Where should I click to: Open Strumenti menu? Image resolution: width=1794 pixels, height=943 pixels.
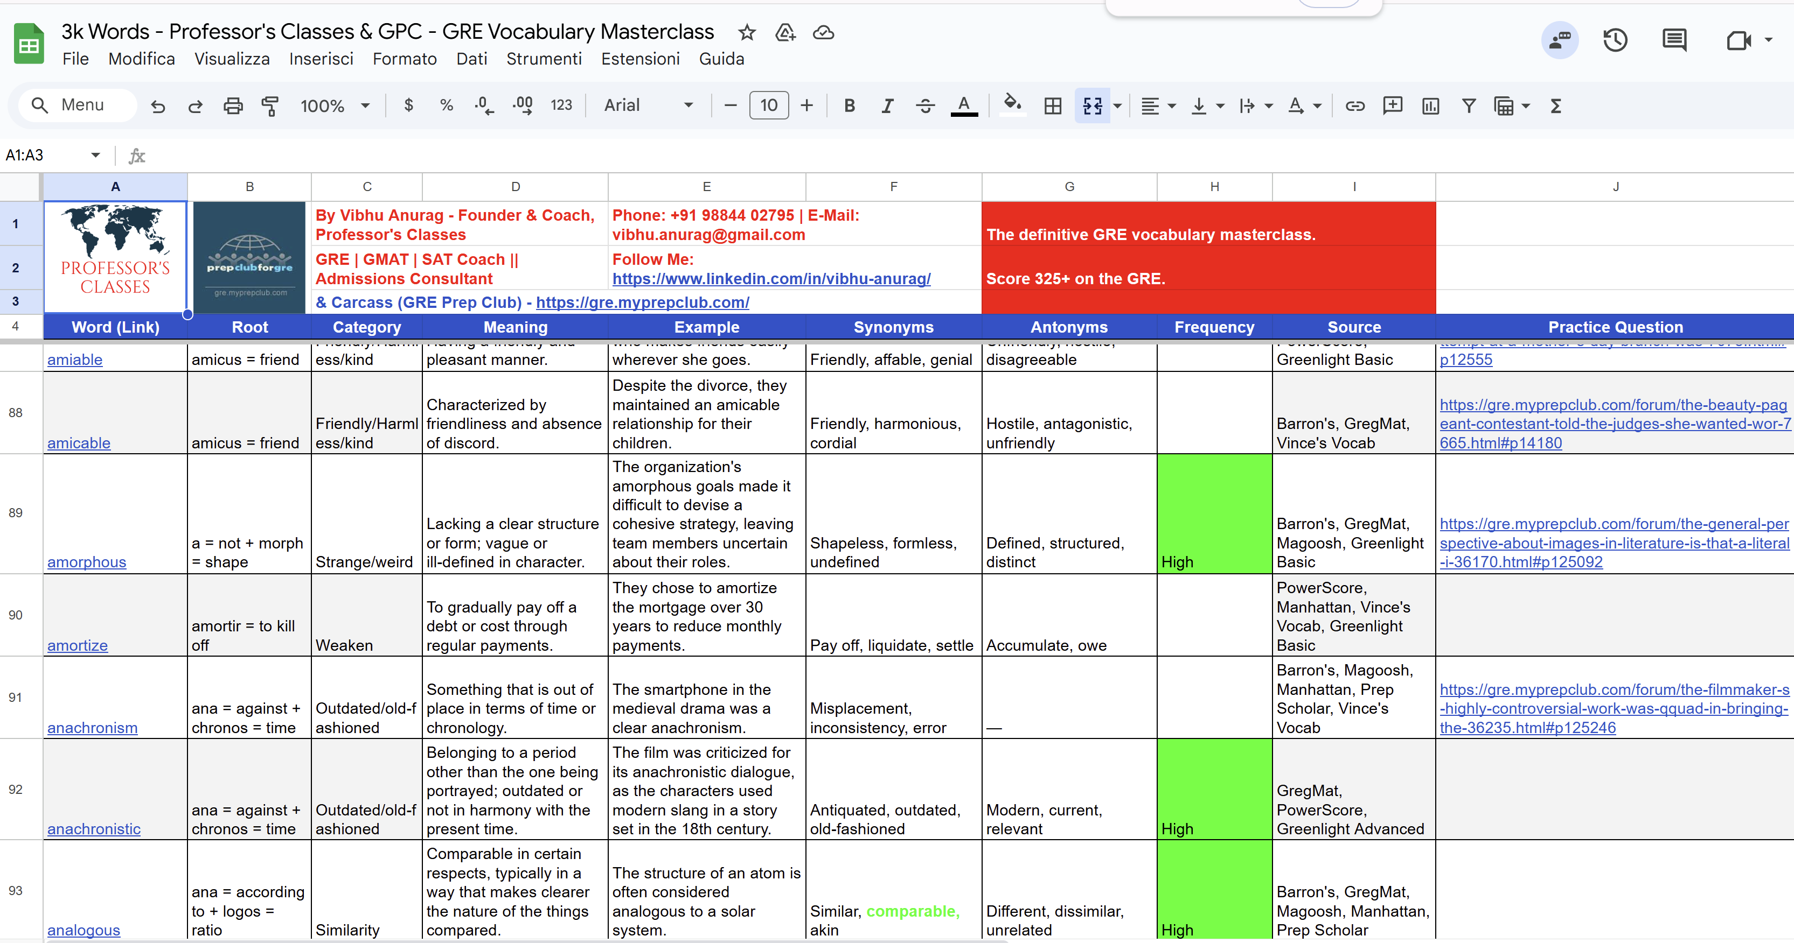[x=544, y=59]
